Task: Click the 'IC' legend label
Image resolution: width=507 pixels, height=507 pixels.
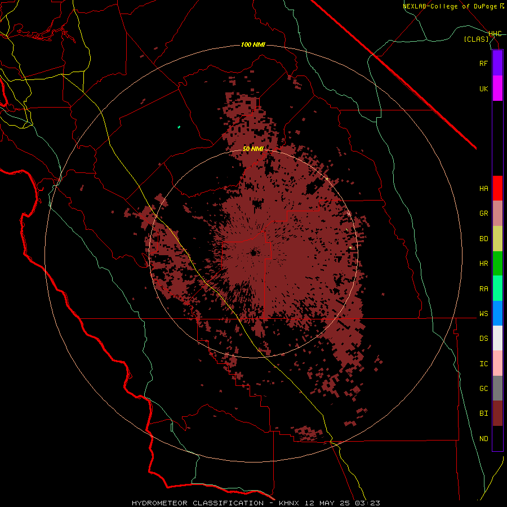Action: click(x=483, y=364)
